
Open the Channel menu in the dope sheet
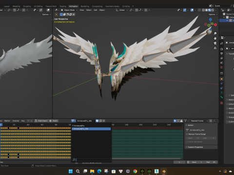pyautogui.click(x=16, y=121)
